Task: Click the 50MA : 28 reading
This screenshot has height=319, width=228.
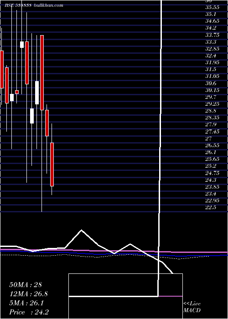Action: [x=26, y=285]
